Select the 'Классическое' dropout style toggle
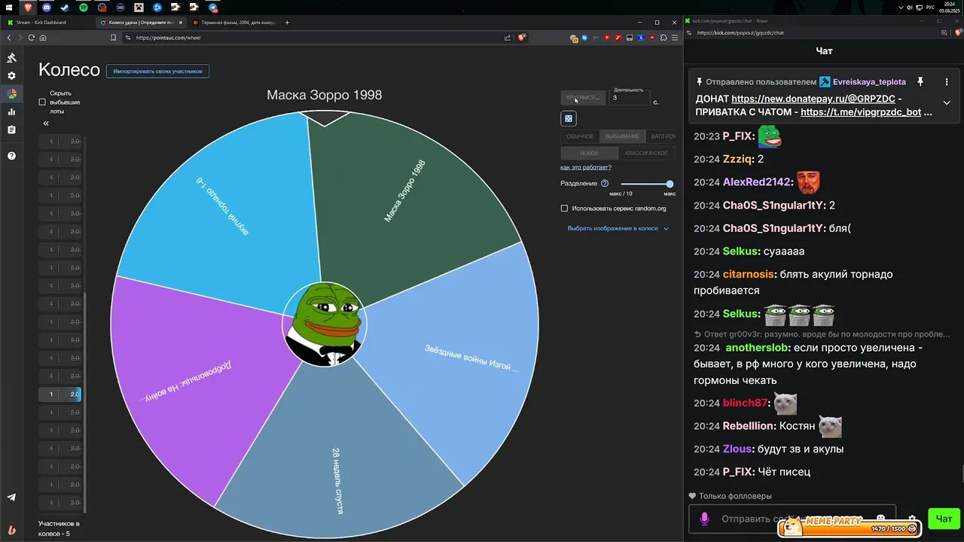The width and height of the screenshot is (964, 542). pyautogui.click(x=646, y=153)
